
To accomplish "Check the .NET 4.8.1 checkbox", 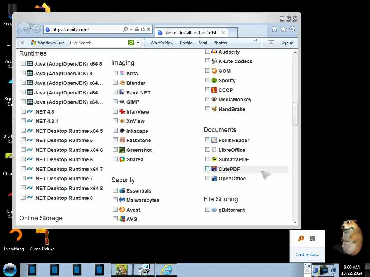I will click(23, 121).
